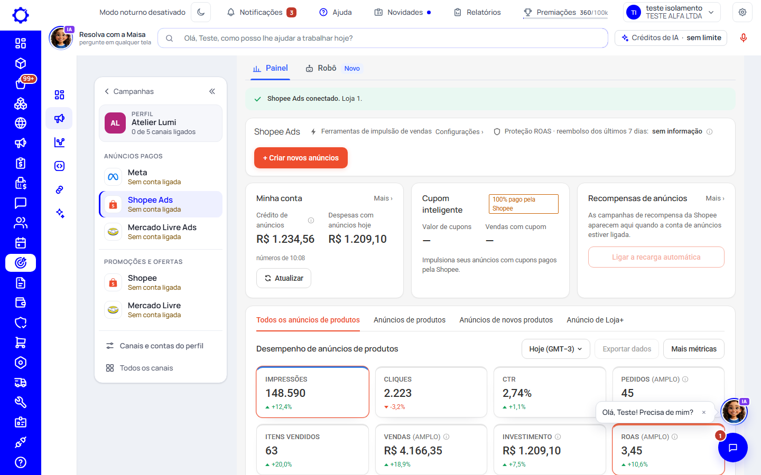Open the globe icon in left navigation

click(x=21, y=123)
